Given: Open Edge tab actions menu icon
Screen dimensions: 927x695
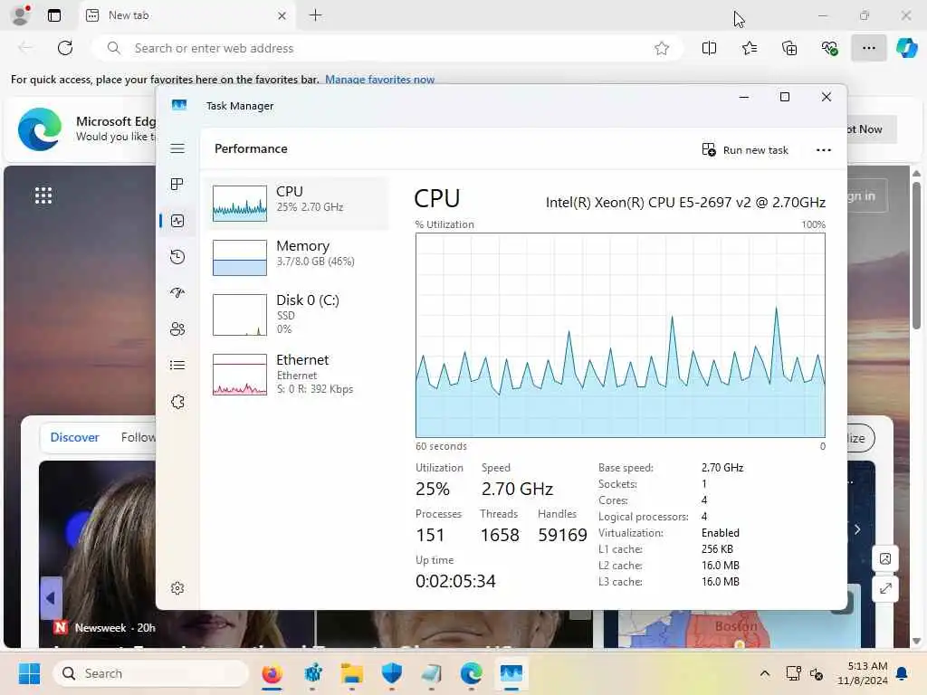Looking at the screenshot, I should 54,15.
